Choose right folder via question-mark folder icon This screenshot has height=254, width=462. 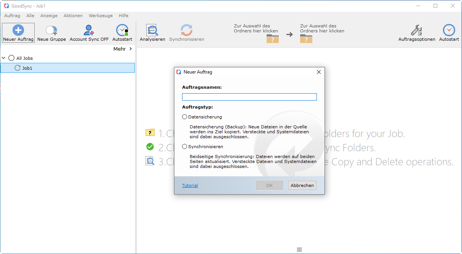pos(306,38)
